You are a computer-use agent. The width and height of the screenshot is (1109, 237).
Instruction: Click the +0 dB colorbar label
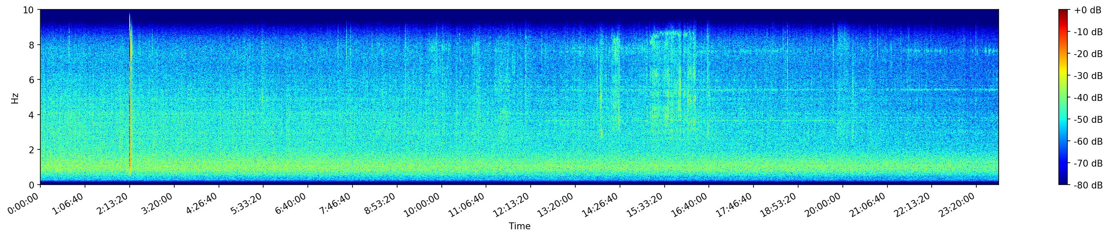tap(1088, 10)
